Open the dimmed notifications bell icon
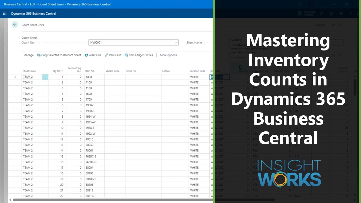361x203 pixels. coord(331,14)
